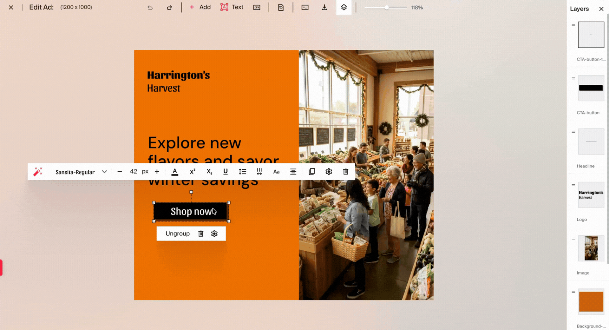
Task: Open letter spacing options
Action: (x=259, y=172)
